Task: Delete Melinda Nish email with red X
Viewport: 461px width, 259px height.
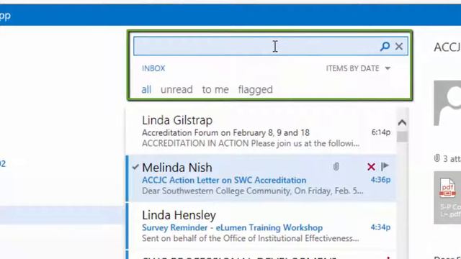Action: click(x=371, y=167)
